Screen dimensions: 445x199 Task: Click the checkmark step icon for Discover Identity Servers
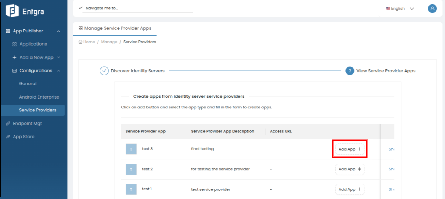click(x=104, y=71)
